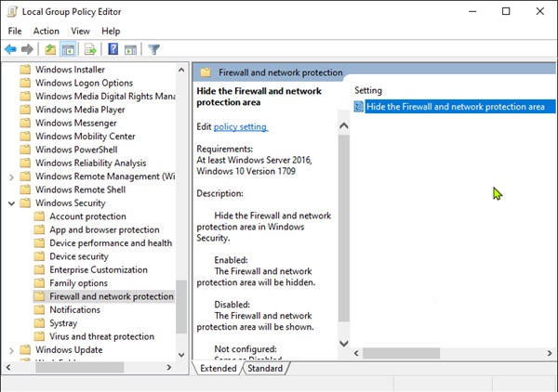558x392 pixels.
Task: Select Windows Mobility Center in tree
Action: tap(85, 137)
